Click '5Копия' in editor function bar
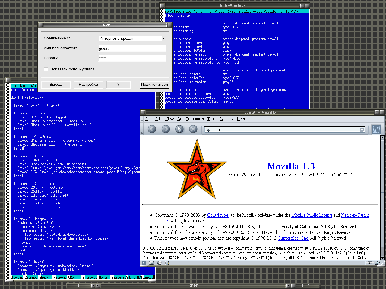This screenshot has height=289, width=386. (74, 278)
